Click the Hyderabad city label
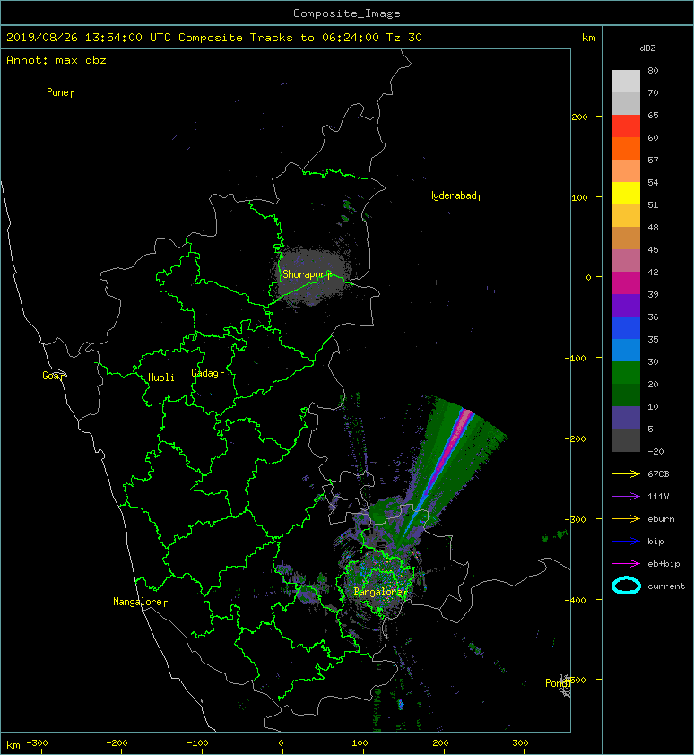Screen dimensions: 694x755 point(452,195)
